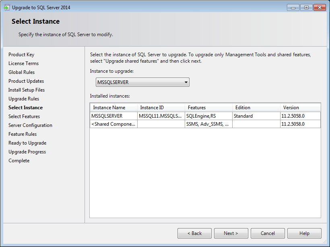Close the Upgrade to SQL Server 2014 window
The height and width of the screenshot is (247, 330).
pyautogui.click(x=320, y=8)
